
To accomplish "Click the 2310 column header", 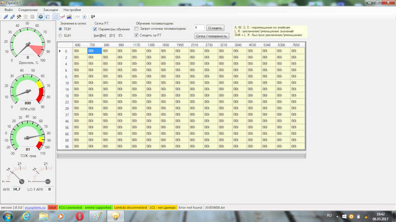I will pyautogui.click(x=196, y=45).
